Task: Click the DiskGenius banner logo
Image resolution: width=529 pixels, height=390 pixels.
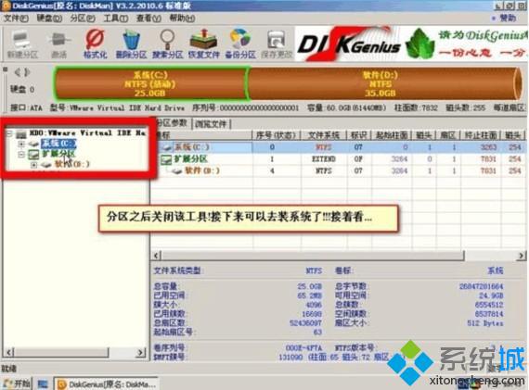Action: 349,44
